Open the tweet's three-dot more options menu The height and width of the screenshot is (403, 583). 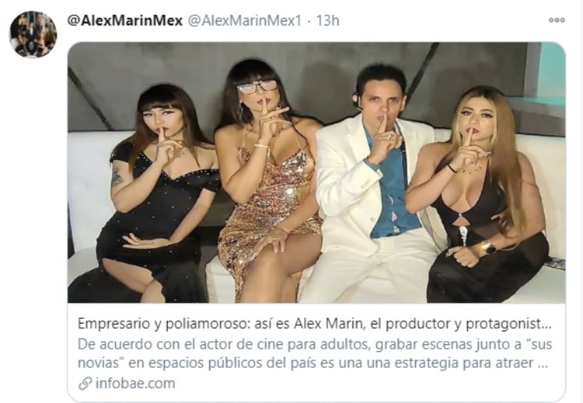[x=557, y=20]
